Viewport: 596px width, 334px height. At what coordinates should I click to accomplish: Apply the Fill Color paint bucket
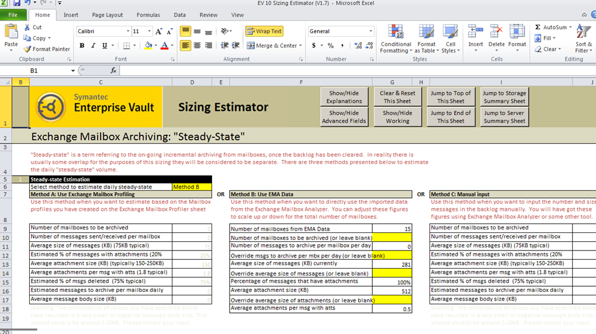pos(148,46)
